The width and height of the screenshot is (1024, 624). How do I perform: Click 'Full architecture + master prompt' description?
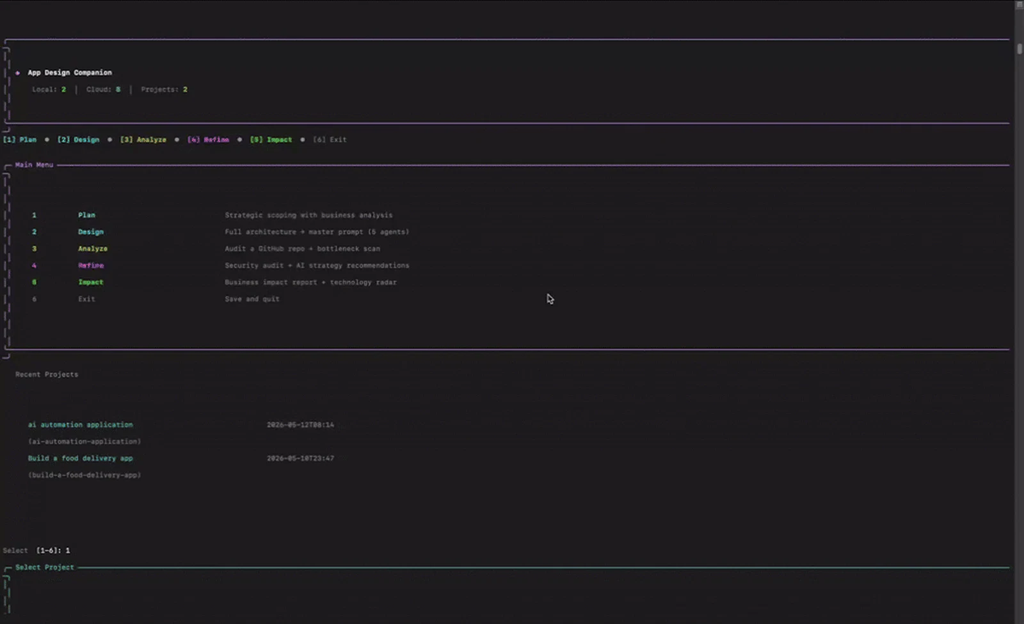317,232
